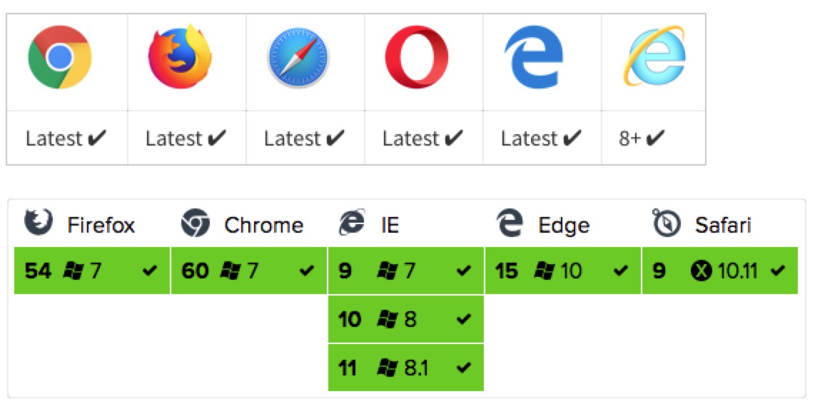Click the small IE icon in header row
This screenshot has height=414, width=815.
point(353,224)
